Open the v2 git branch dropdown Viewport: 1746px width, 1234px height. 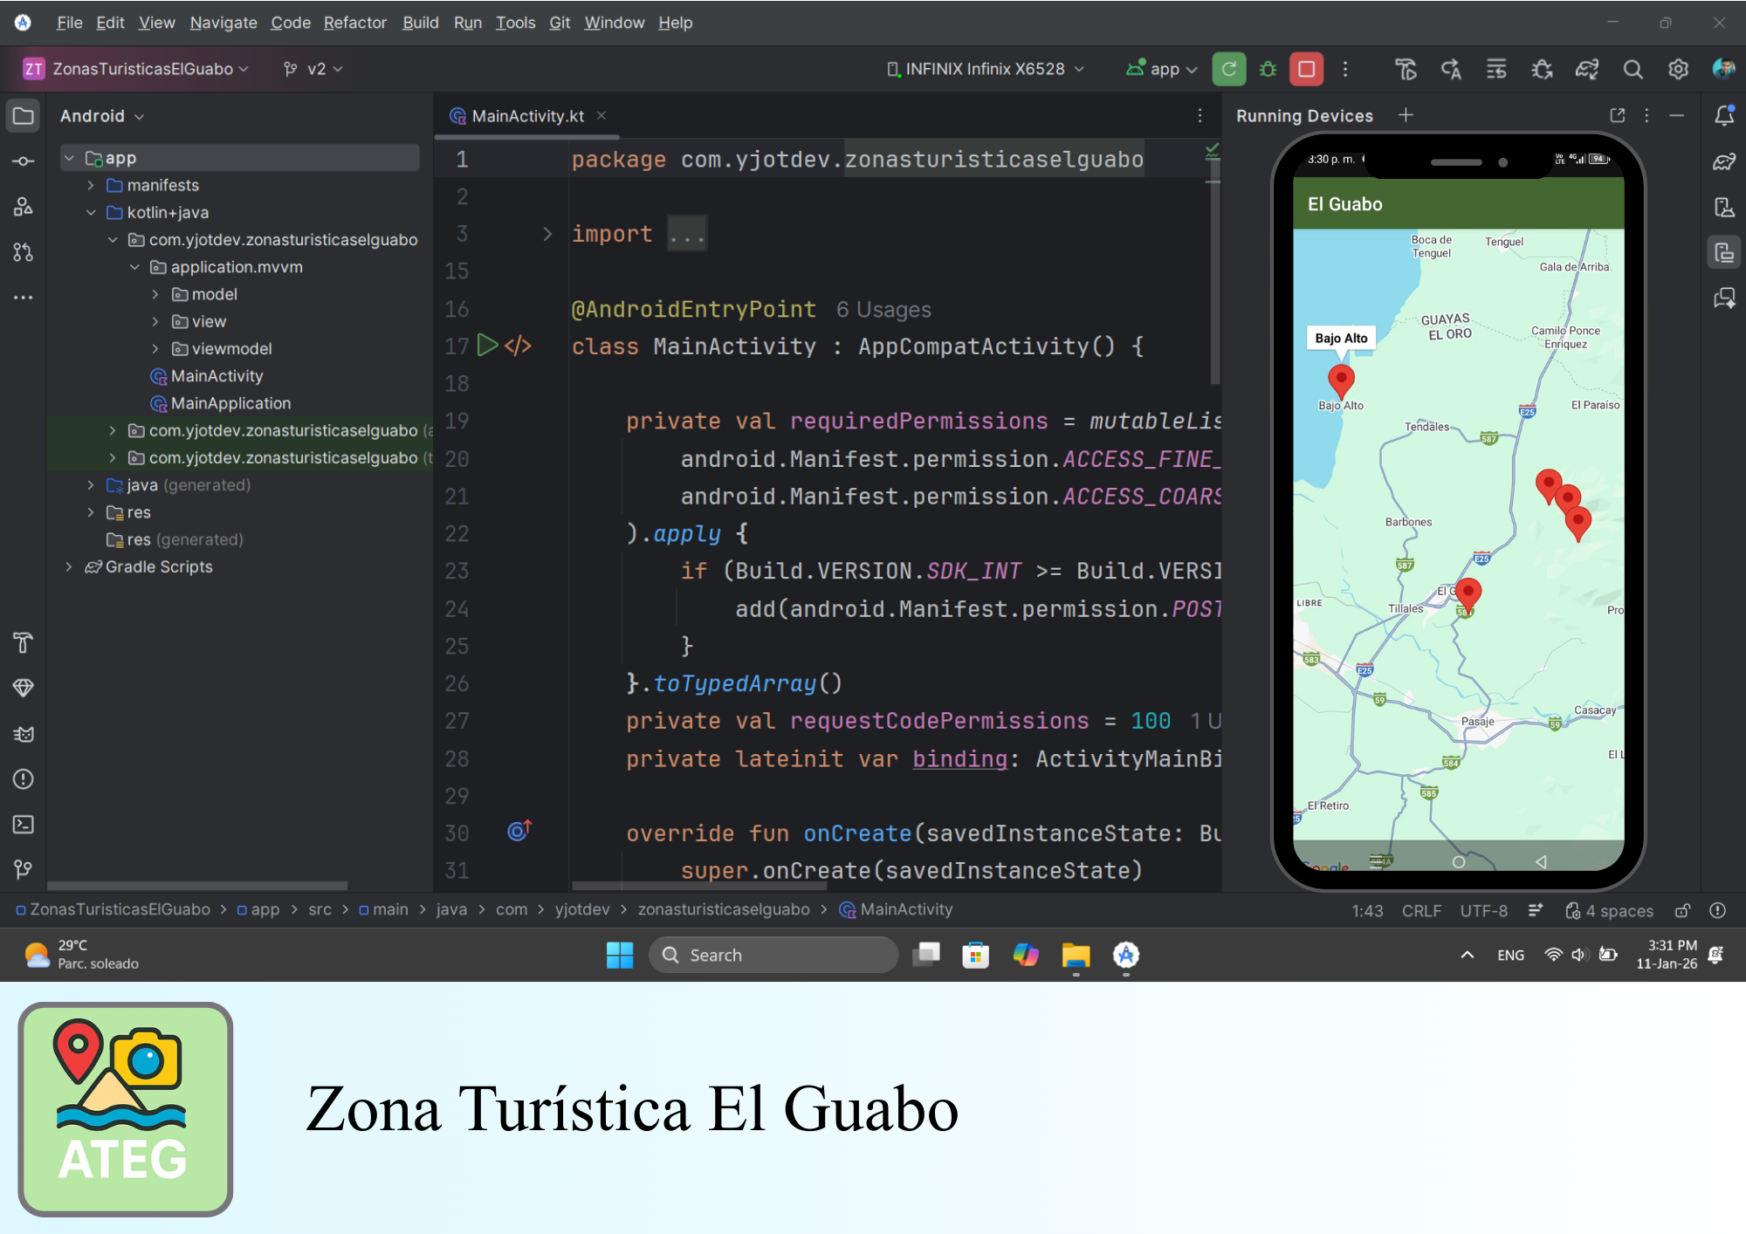pyautogui.click(x=314, y=69)
